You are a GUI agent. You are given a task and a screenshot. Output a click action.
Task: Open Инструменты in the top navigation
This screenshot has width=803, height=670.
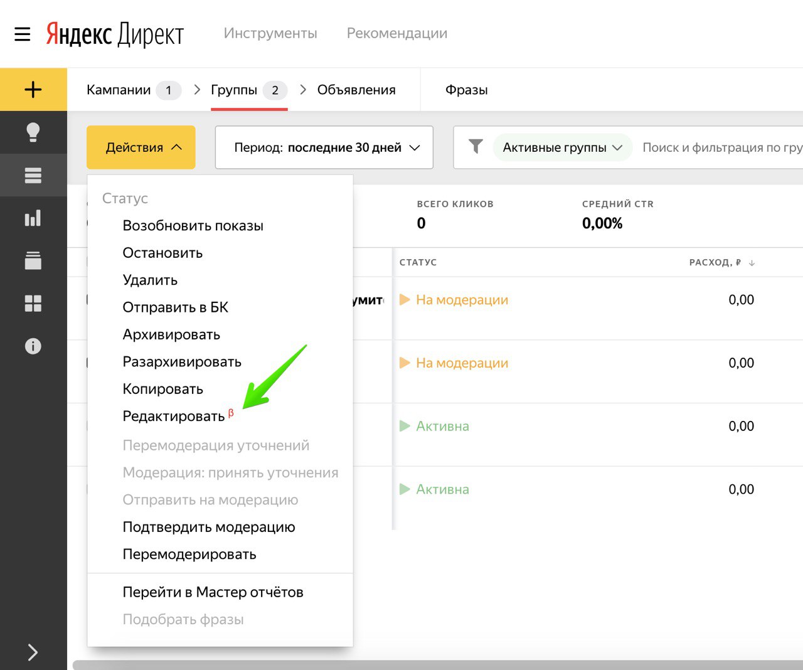tap(270, 33)
